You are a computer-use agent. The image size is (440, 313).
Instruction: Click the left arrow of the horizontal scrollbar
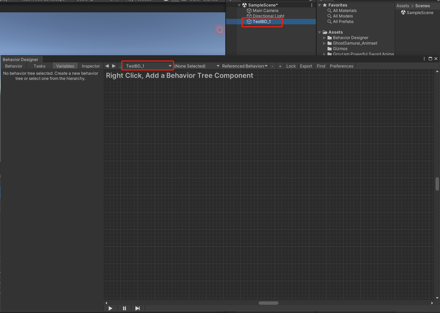pos(106,303)
